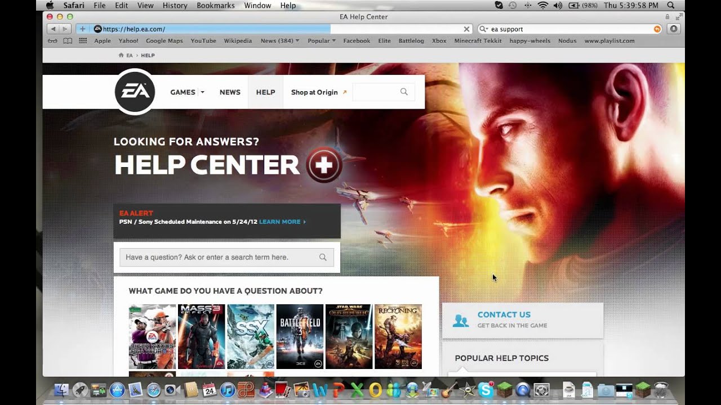Click the round EA logo on the page
The image size is (721, 405).
pyautogui.click(x=135, y=92)
